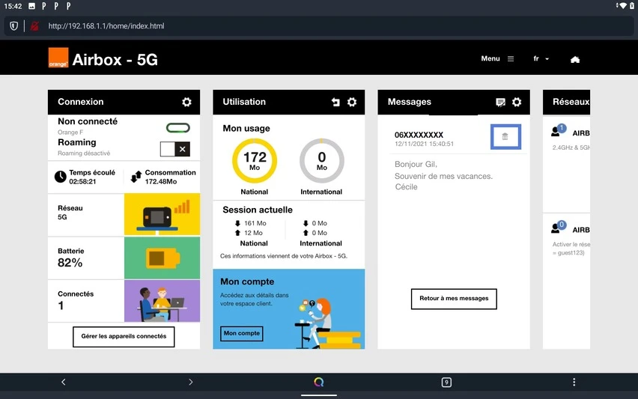
Task: Click the Batterie 82% text
Action: (x=71, y=258)
